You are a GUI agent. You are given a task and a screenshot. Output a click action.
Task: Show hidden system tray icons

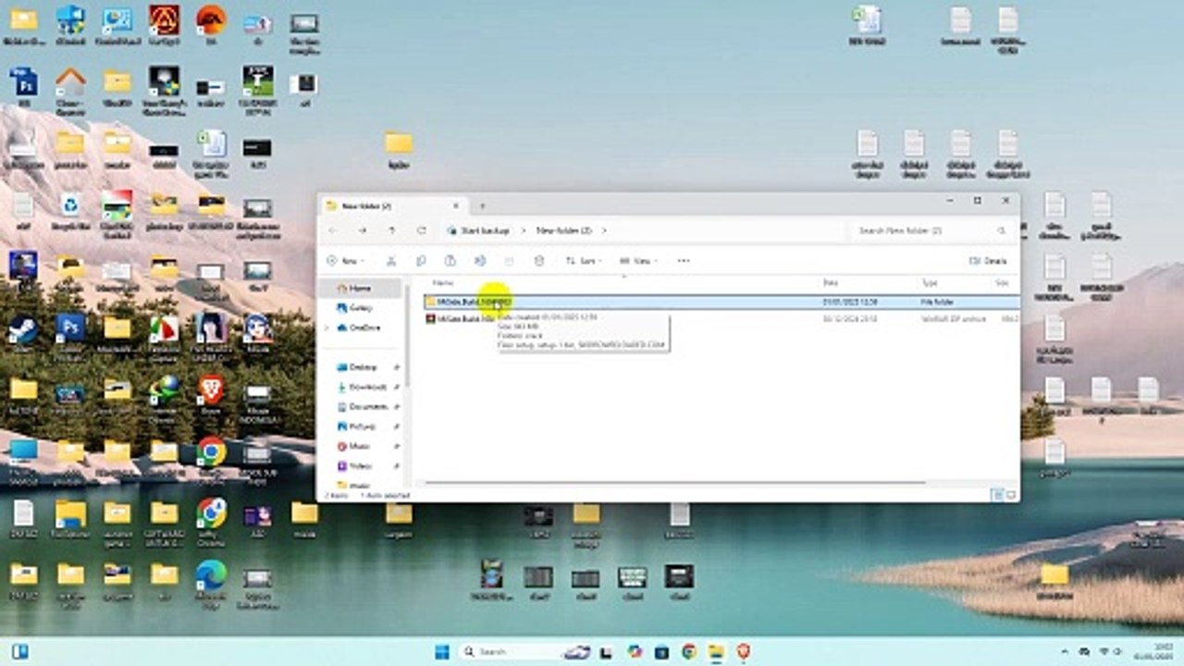pos(1065,652)
